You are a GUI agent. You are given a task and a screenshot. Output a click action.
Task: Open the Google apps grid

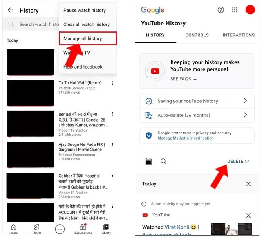tap(235, 10)
